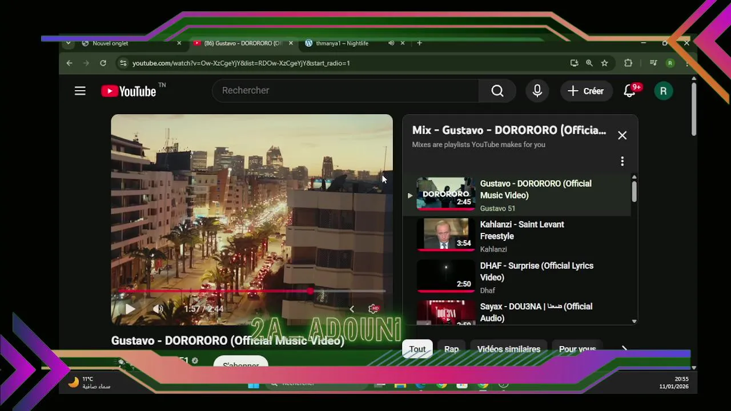Open the browser zoom magnifier icon
The width and height of the screenshot is (731, 411).
click(x=589, y=63)
